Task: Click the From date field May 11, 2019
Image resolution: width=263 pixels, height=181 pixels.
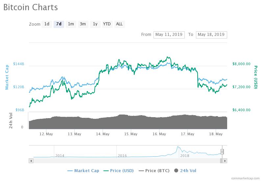Action: click(x=169, y=35)
